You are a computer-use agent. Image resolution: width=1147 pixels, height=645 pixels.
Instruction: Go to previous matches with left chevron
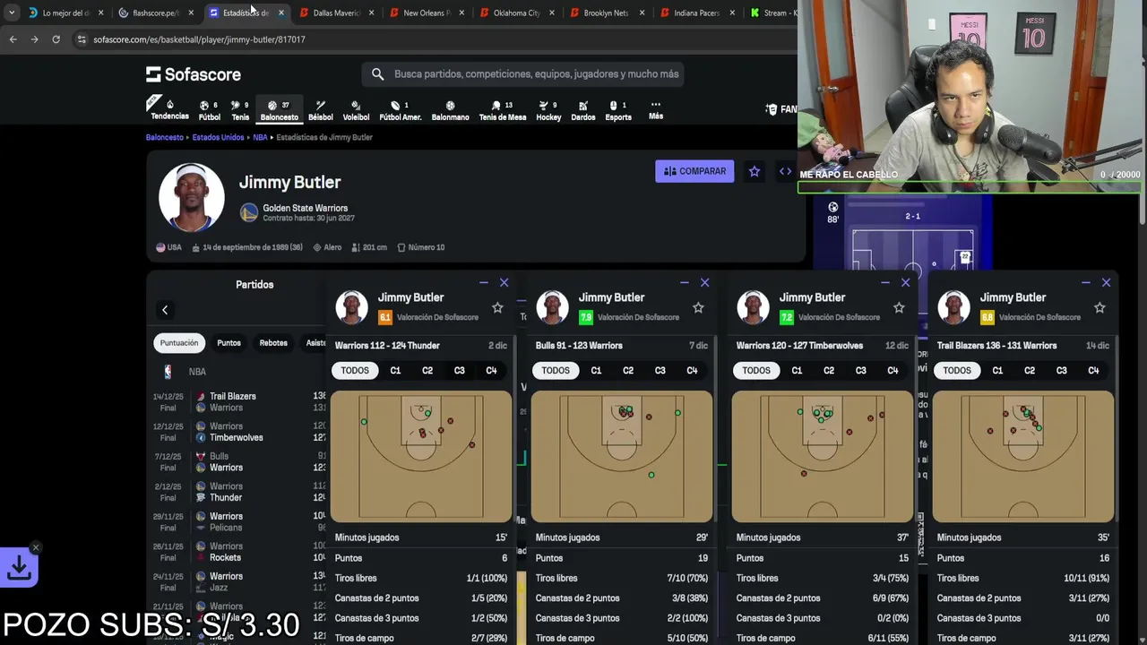(165, 310)
